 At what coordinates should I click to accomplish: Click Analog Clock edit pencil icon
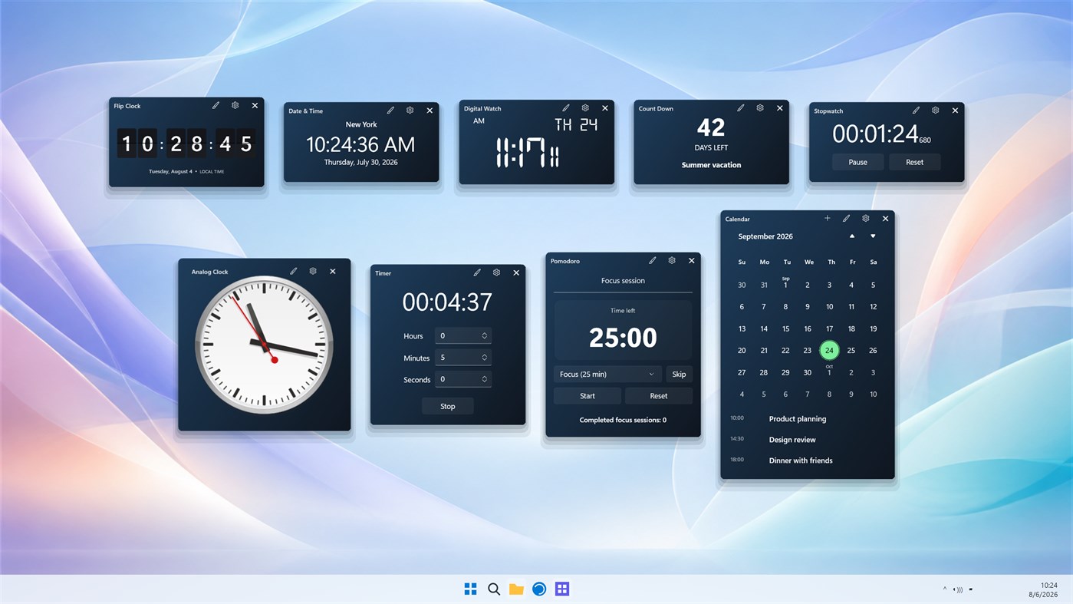coord(294,272)
